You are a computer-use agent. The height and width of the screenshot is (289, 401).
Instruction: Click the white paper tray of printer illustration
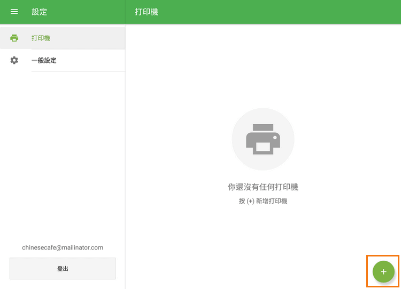tap(263, 147)
